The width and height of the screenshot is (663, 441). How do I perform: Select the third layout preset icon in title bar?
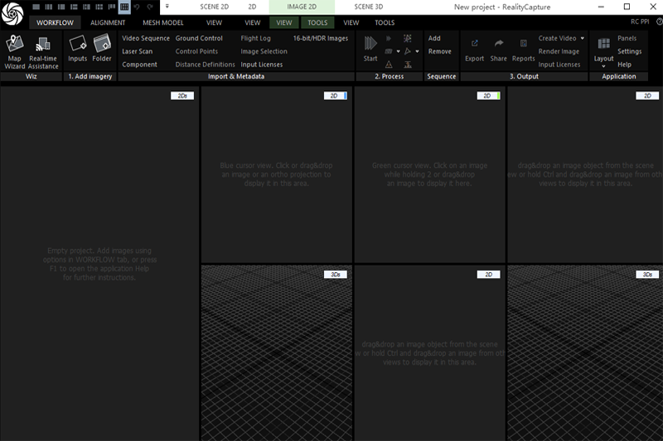tap(61, 7)
